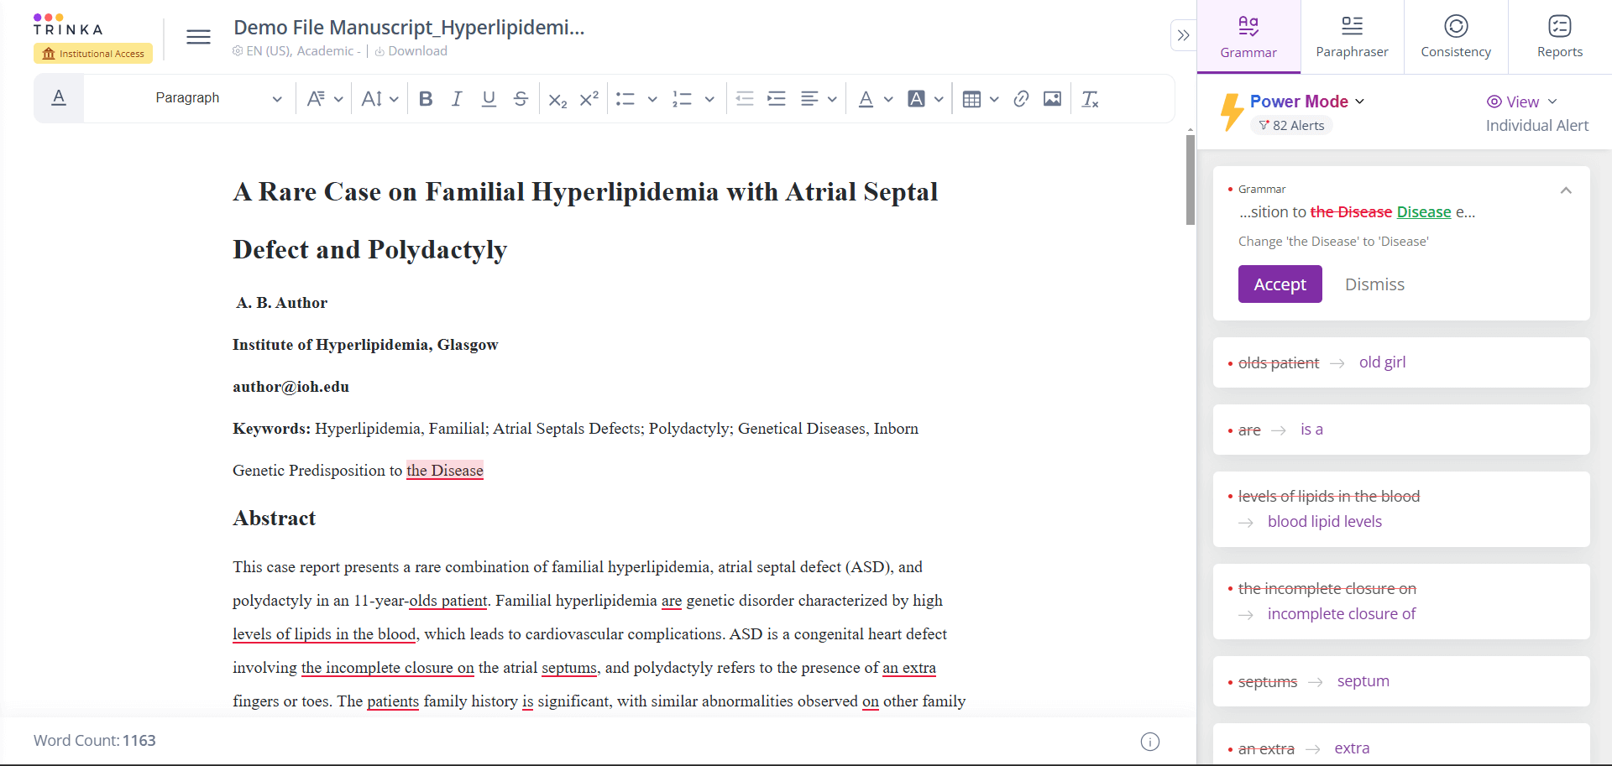Apply strikethrough formatting
Image resolution: width=1612 pixels, height=766 pixels.
tap(521, 99)
